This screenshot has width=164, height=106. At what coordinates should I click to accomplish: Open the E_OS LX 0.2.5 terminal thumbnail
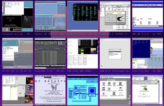pyautogui.click(x=83, y=16)
